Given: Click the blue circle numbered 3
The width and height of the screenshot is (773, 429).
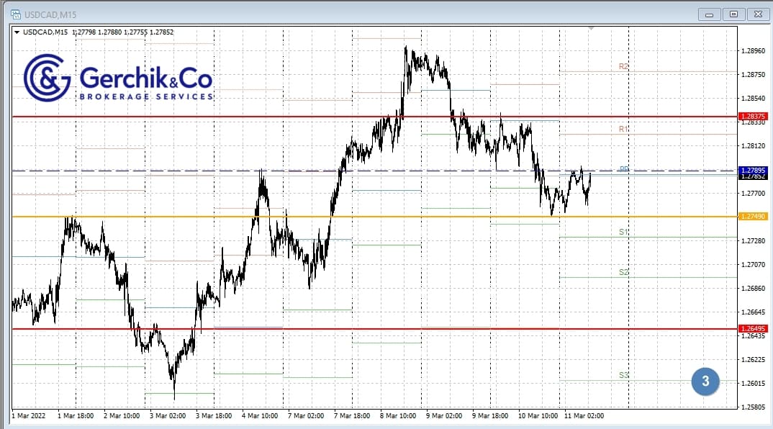Looking at the screenshot, I should 705,381.
